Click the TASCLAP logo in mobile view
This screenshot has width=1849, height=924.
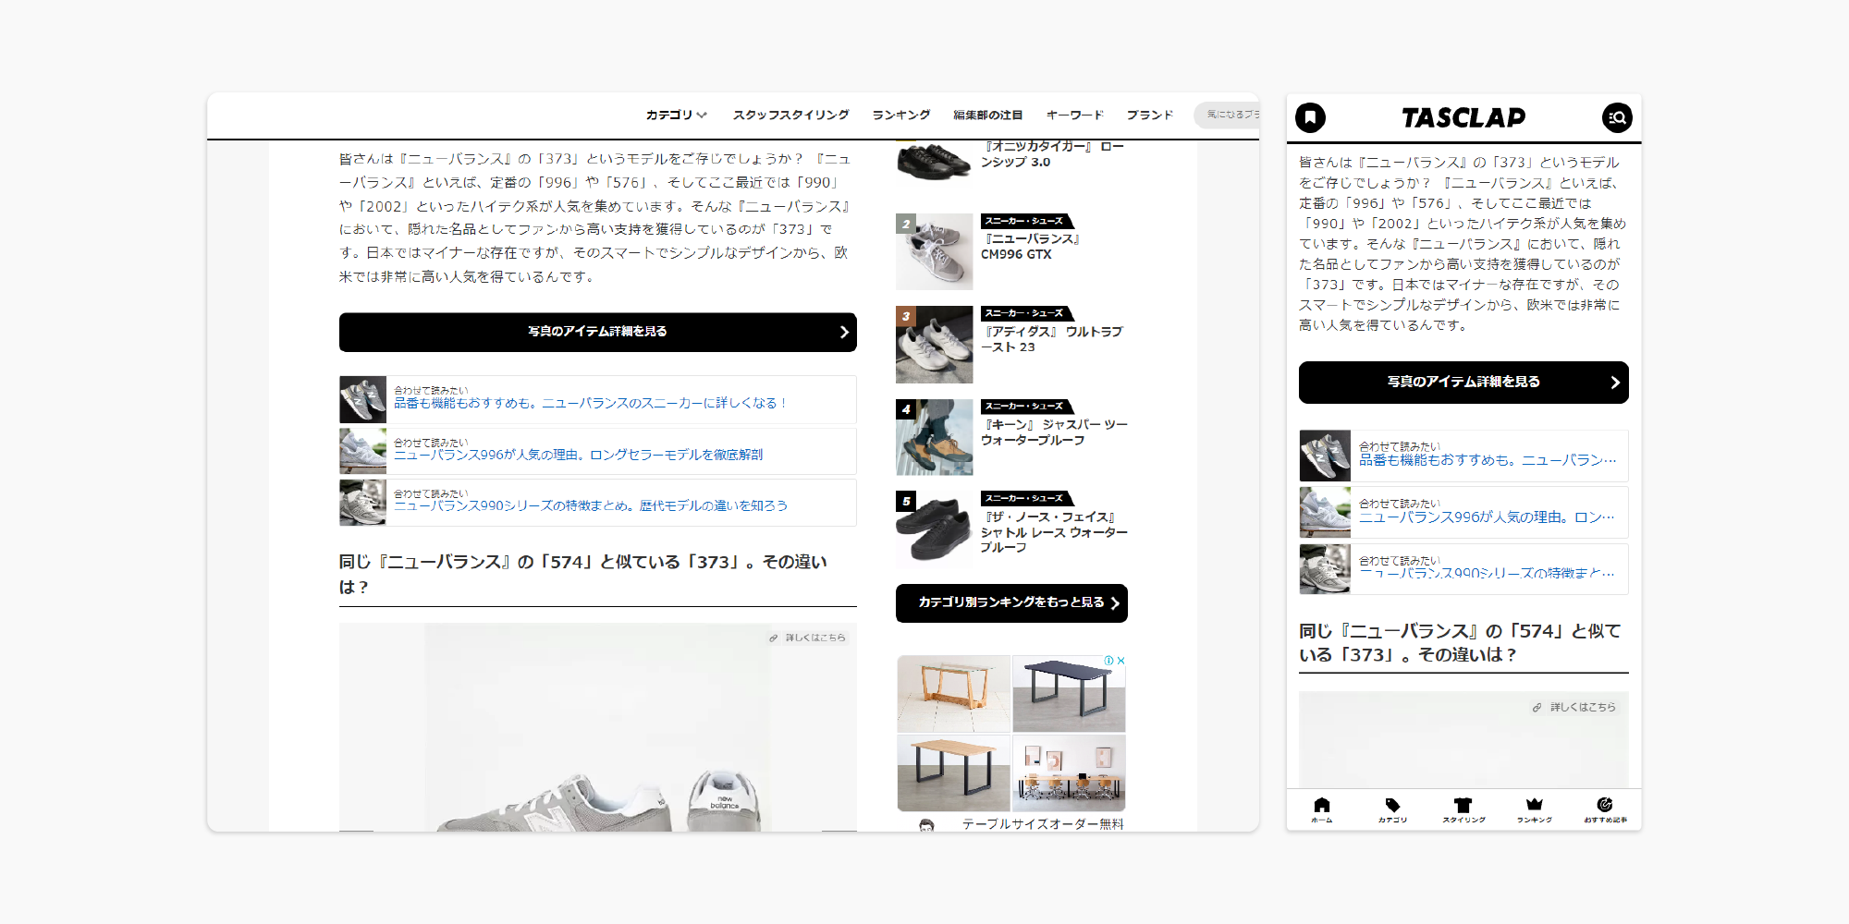(x=1463, y=117)
